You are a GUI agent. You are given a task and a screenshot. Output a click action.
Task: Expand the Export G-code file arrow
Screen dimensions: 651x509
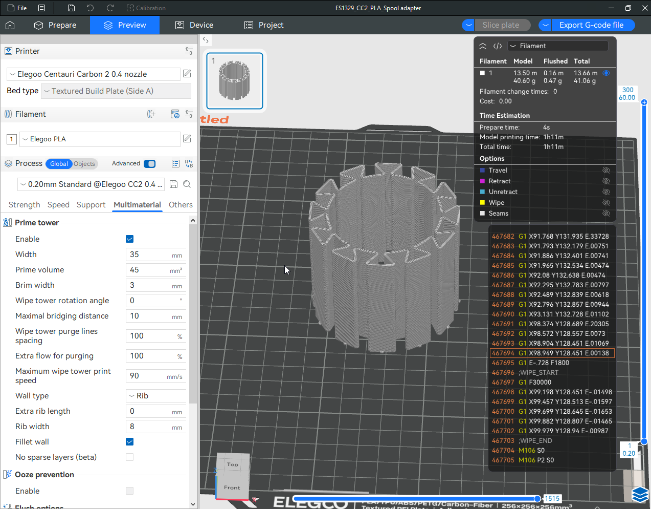click(546, 25)
